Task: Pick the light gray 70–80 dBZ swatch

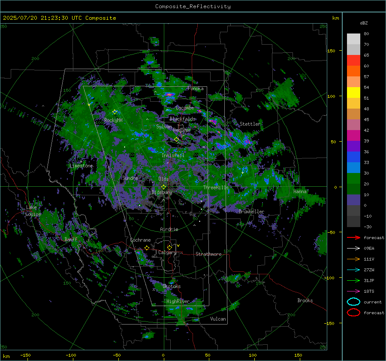Action: [x=353, y=39]
